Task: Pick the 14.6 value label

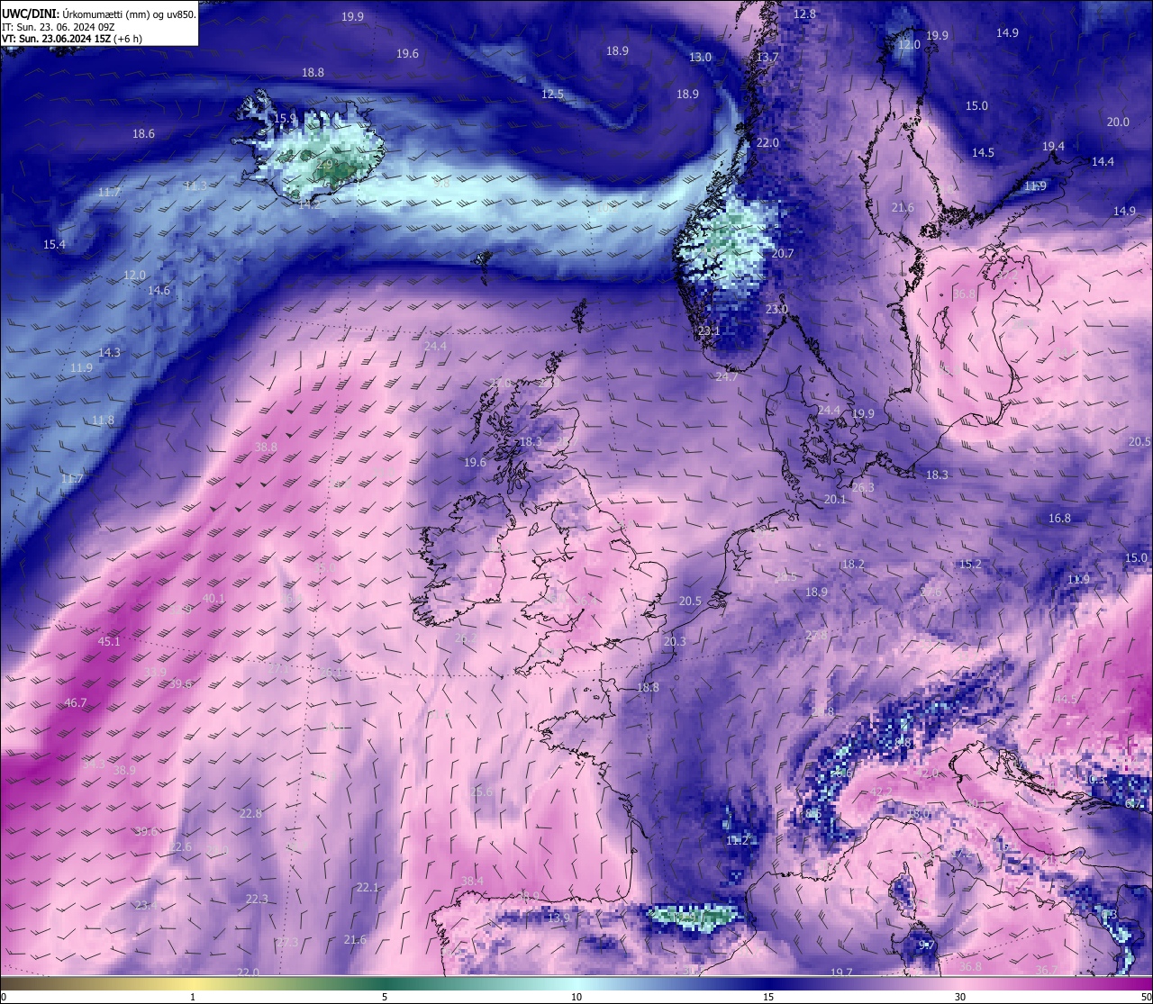Action: tap(159, 291)
